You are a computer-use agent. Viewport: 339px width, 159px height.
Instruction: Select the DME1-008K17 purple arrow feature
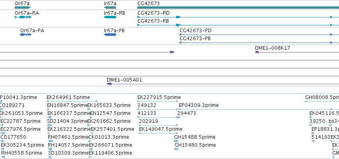coord(297,52)
